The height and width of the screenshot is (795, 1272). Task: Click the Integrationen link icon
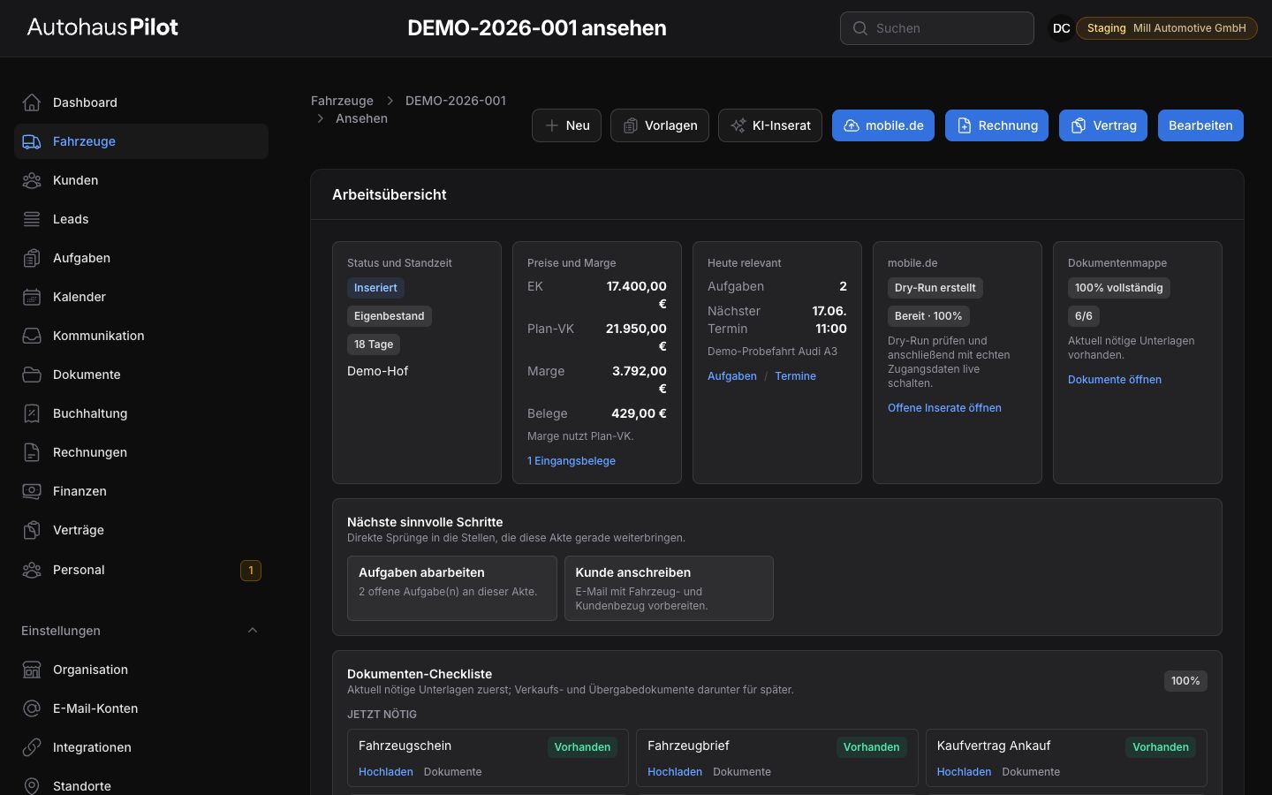32,747
